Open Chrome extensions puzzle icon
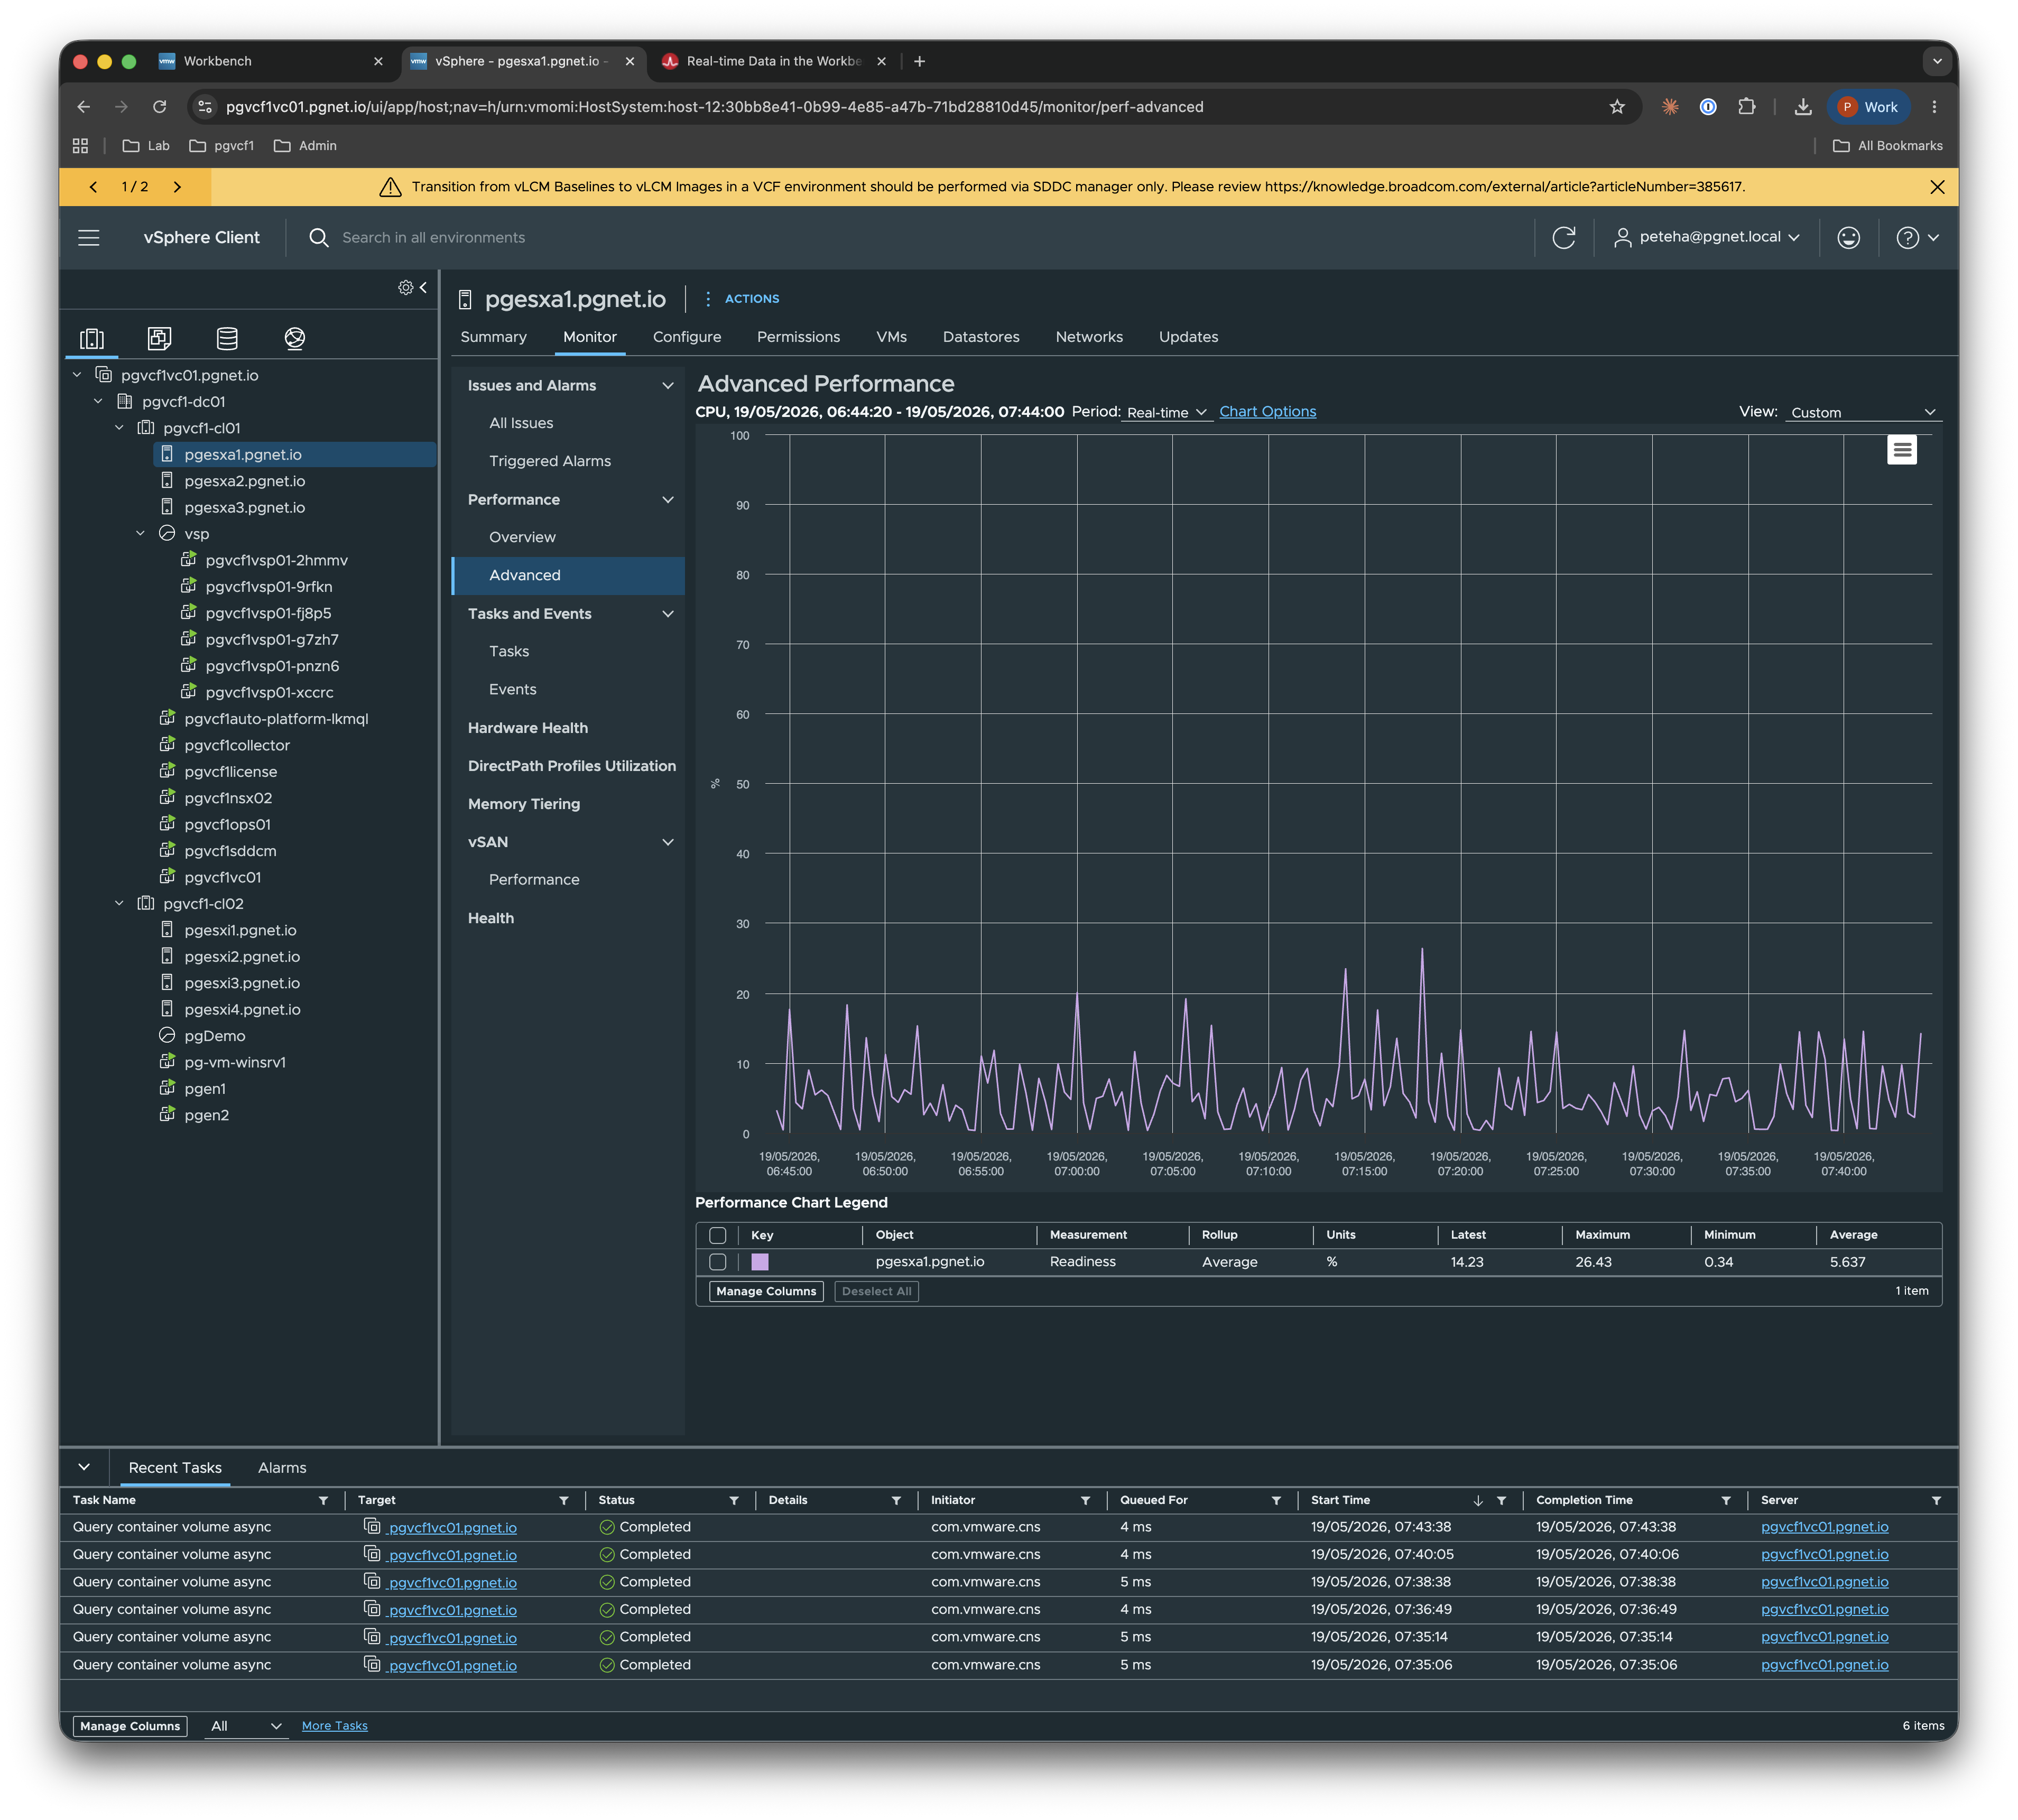Viewport: 2018px width, 1820px height. tap(1747, 107)
